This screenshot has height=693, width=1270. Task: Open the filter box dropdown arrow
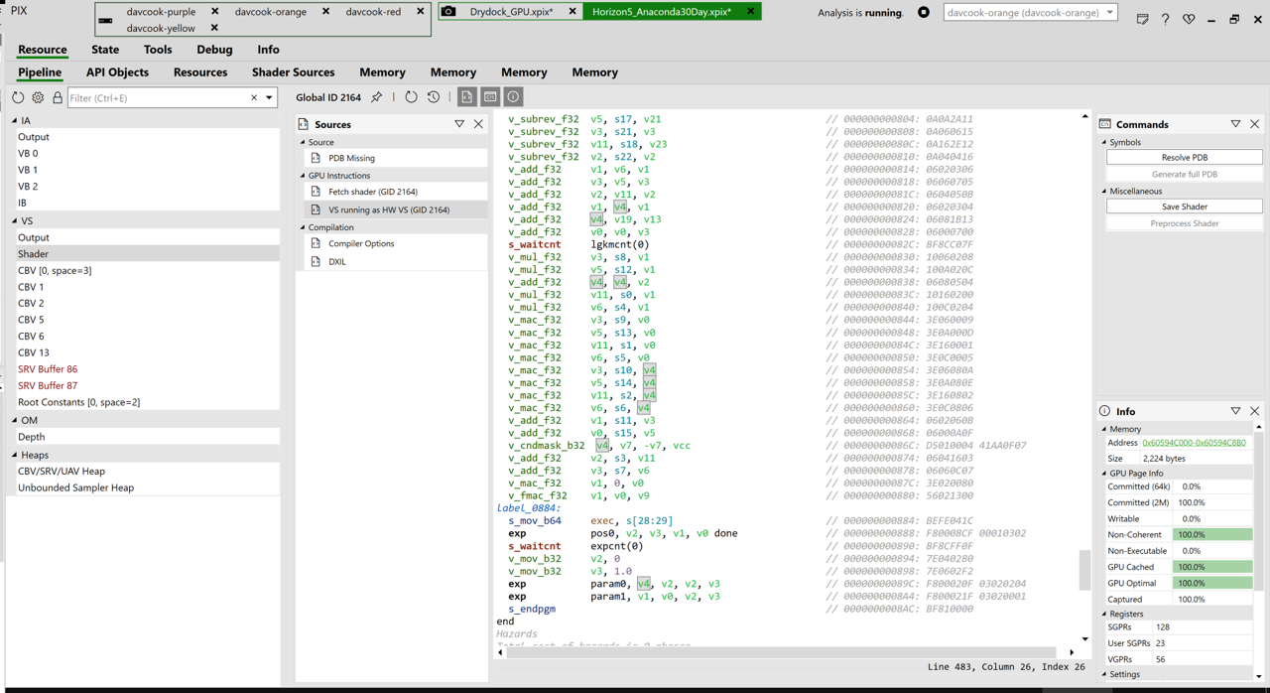click(269, 98)
